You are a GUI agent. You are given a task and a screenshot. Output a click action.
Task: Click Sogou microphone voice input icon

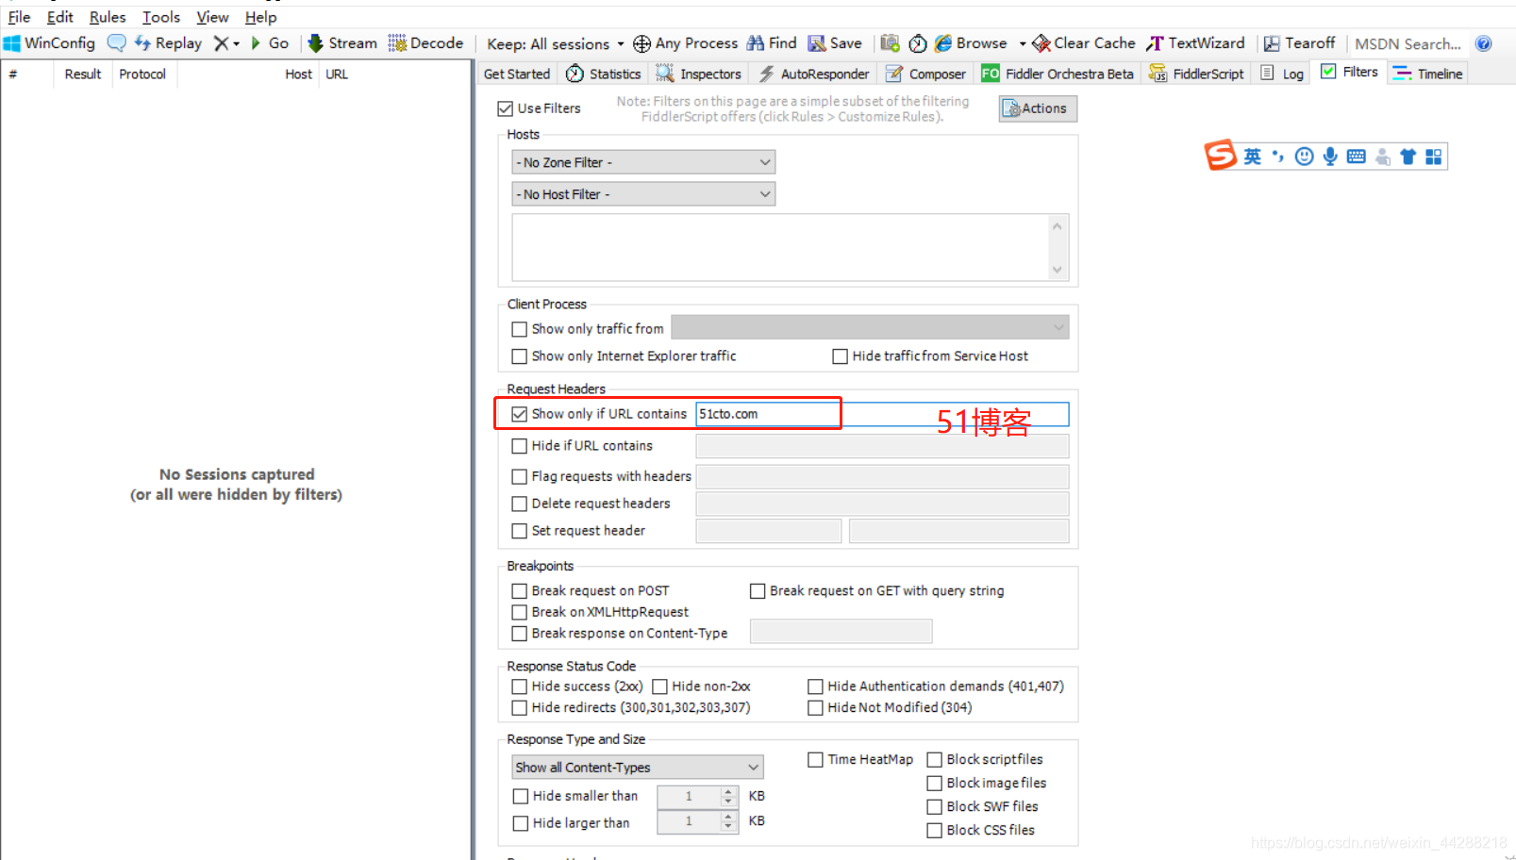tap(1330, 157)
